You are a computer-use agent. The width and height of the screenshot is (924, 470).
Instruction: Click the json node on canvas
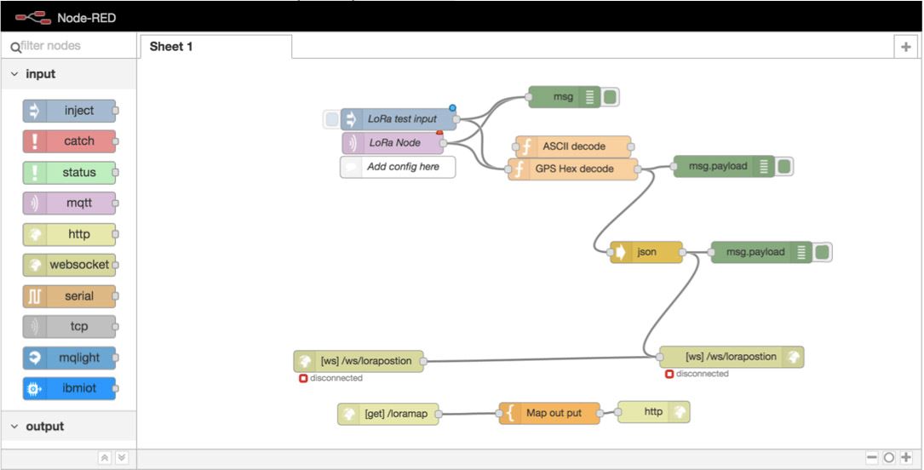pyautogui.click(x=646, y=252)
